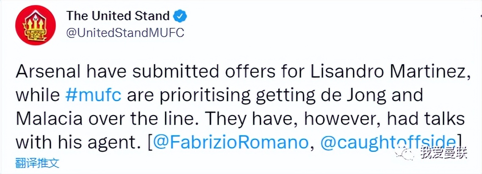Open The United Stand display name

tap(118, 16)
